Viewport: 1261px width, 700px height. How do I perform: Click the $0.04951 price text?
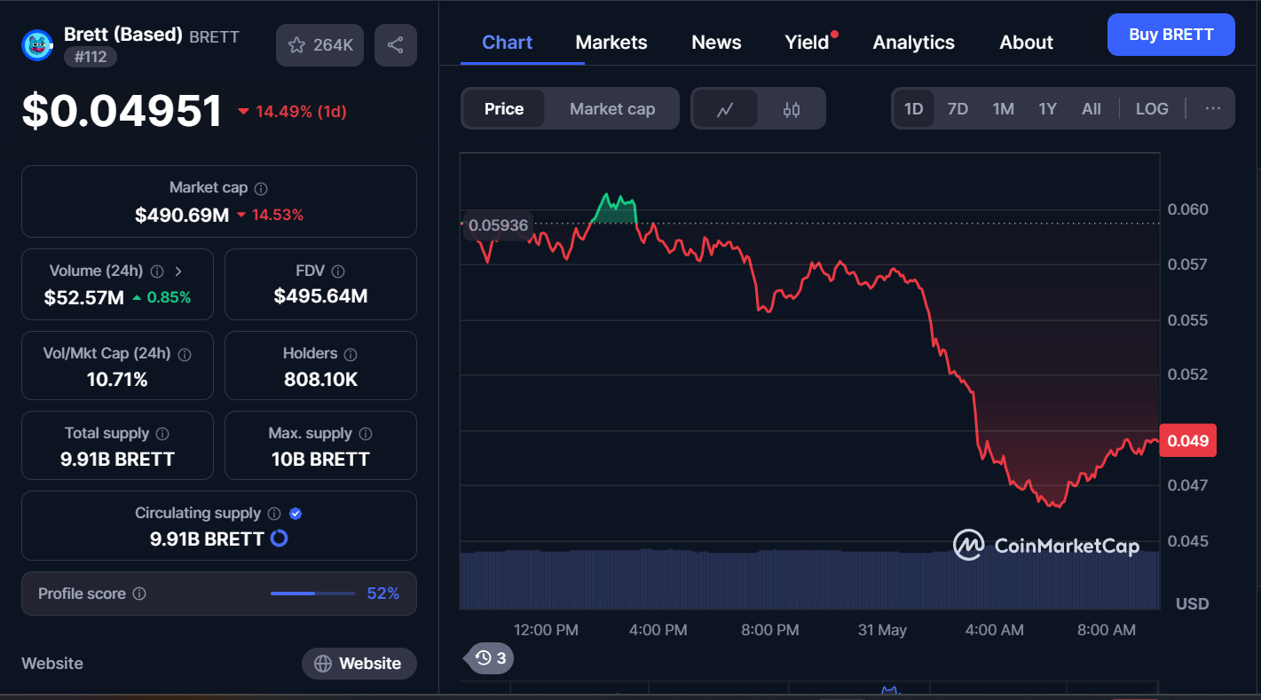pos(122,111)
